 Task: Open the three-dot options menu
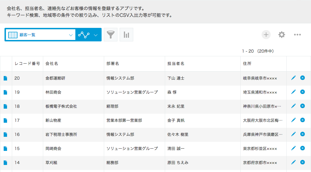pyautogui.click(x=297, y=35)
